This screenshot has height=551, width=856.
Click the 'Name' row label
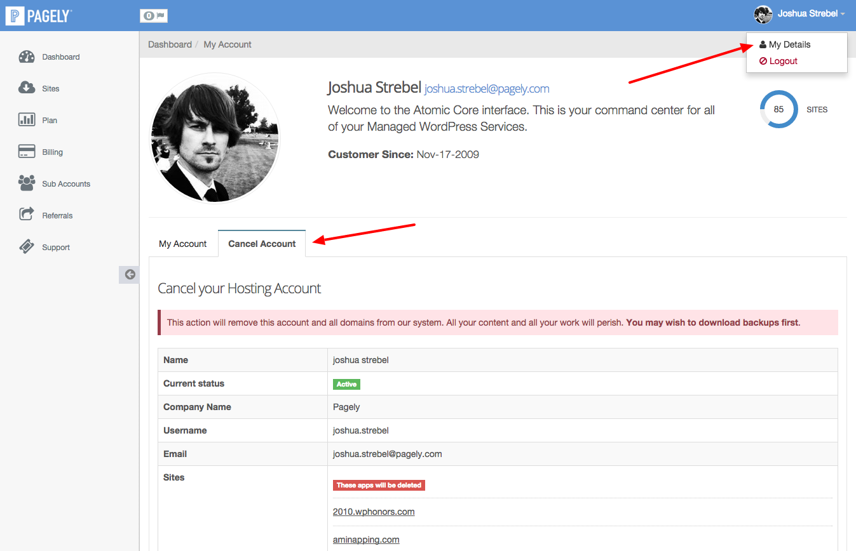175,360
